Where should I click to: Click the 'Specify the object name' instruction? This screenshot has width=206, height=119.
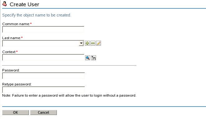[37, 15]
